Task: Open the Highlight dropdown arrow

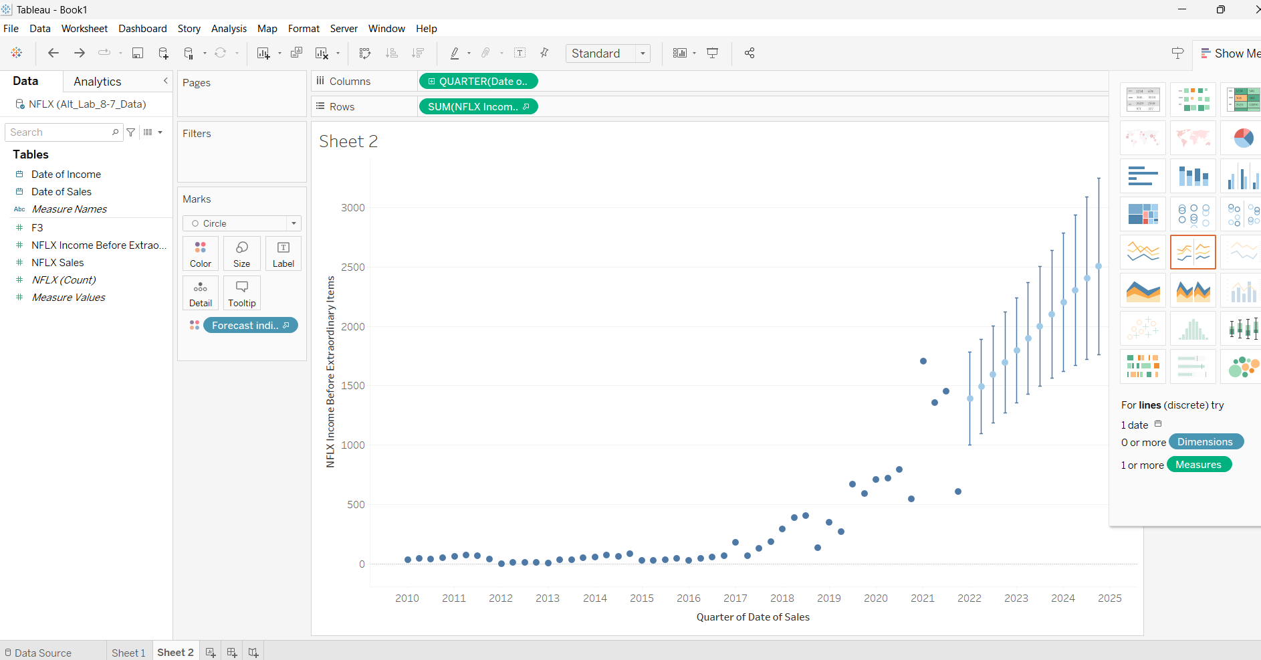Action: coord(469,53)
